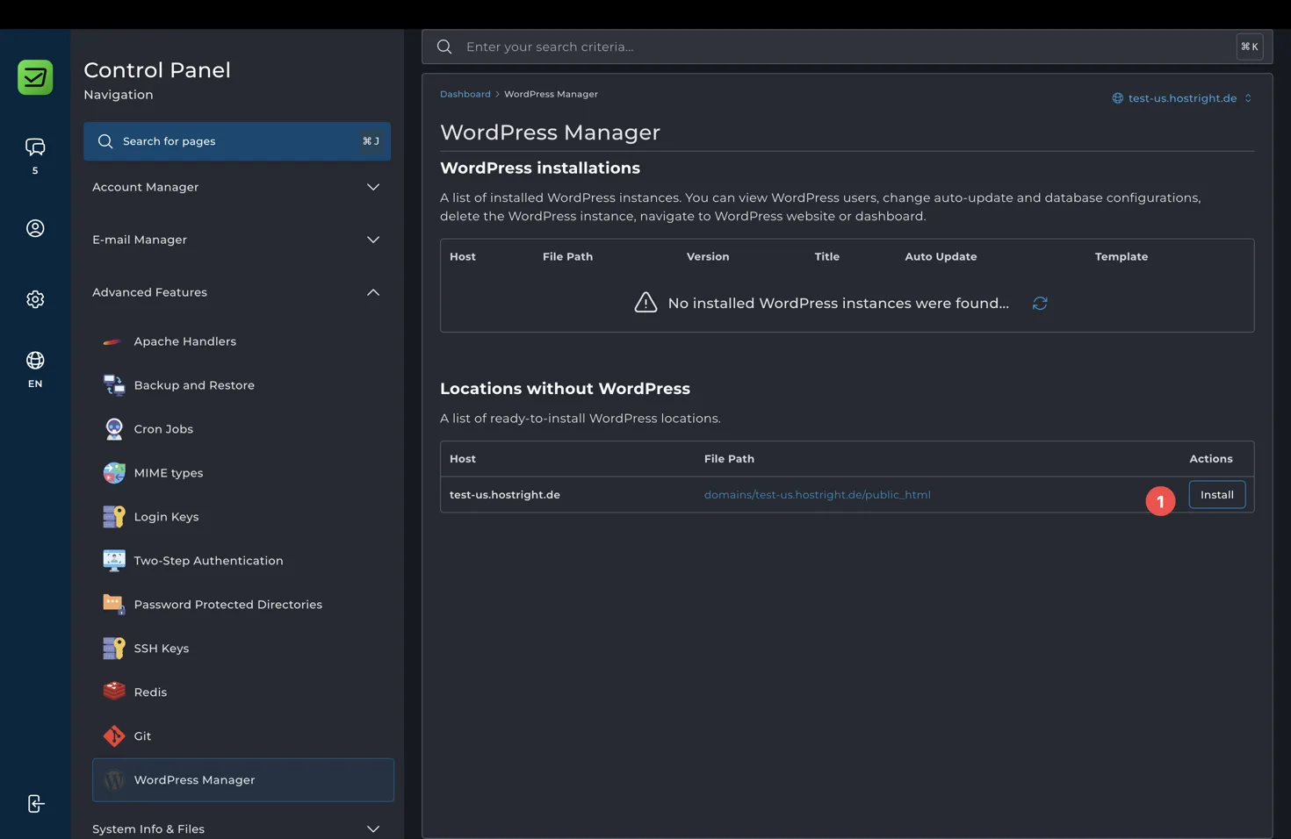Image resolution: width=1291 pixels, height=839 pixels.
Task: Click the WordPress Manager logo icon
Action: coord(113,780)
